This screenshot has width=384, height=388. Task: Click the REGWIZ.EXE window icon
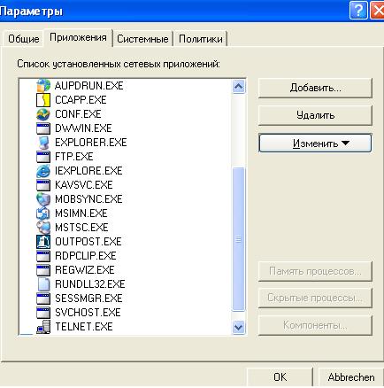pyautogui.click(x=43, y=270)
